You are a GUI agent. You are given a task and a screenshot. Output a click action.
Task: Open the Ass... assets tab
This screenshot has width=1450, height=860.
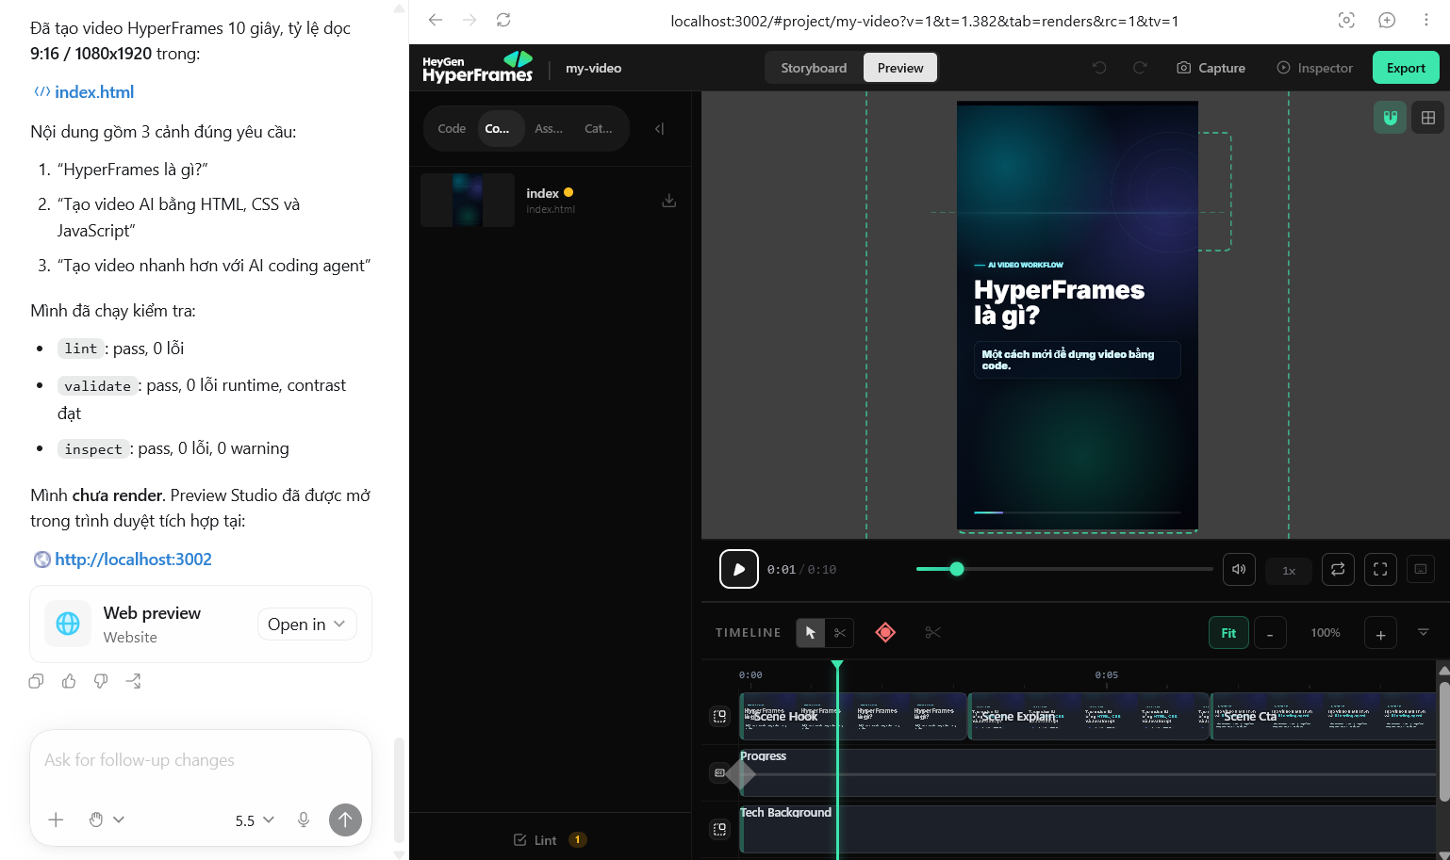pos(549,129)
